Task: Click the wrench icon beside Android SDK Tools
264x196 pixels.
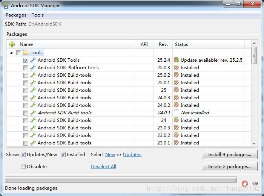Action: pos(33,60)
